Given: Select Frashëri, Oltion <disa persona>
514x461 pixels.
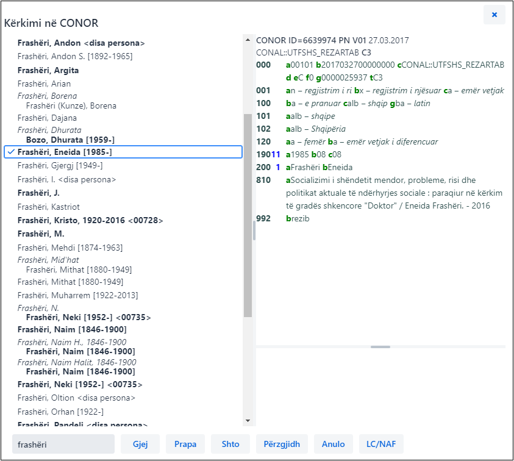Looking at the screenshot, I should click(76, 398).
